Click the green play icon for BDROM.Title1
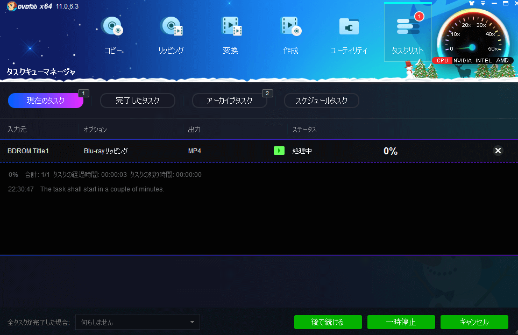Viewport: 518px width, 335px height. pos(279,151)
